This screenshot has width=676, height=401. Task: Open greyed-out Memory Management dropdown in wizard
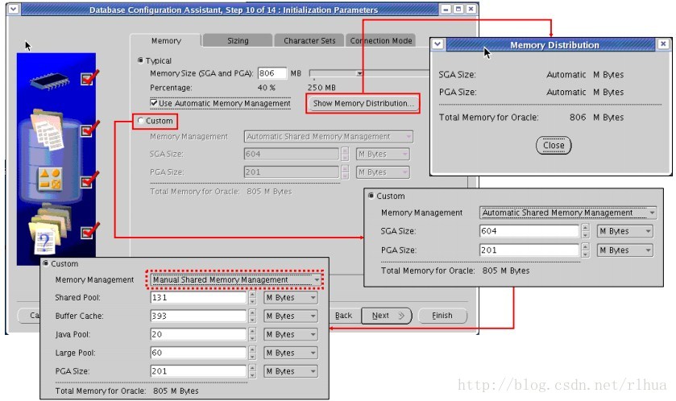(328, 137)
